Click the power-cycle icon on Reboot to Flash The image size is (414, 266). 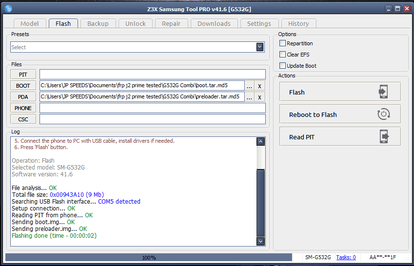[x=383, y=114]
